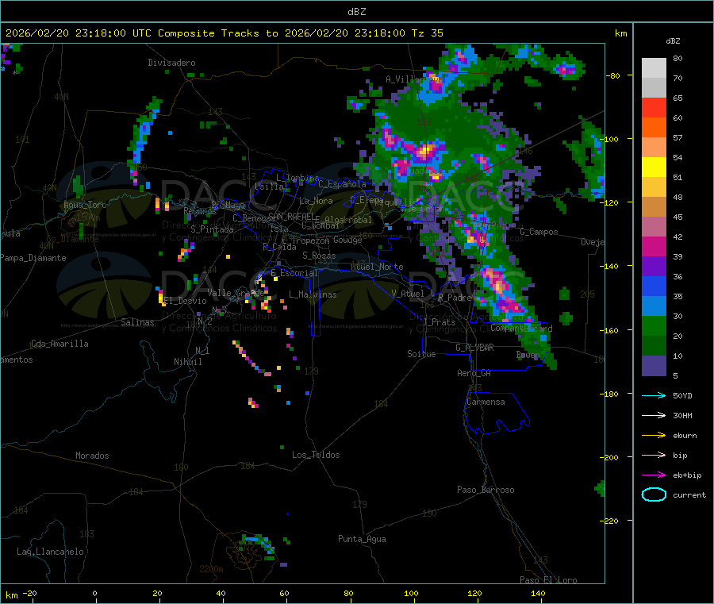Click the '-80' y-axis tick label
This screenshot has width=714, height=604.
click(x=612, y=75)
